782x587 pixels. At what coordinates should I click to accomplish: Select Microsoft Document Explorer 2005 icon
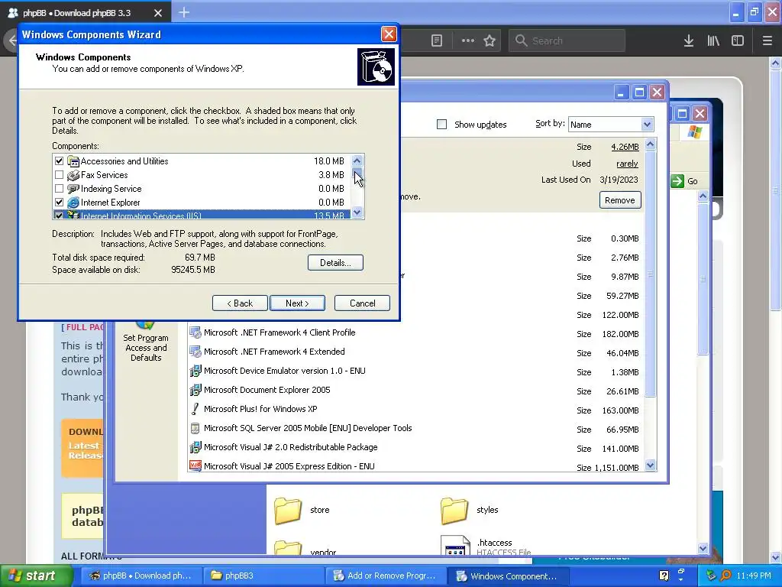195,390
